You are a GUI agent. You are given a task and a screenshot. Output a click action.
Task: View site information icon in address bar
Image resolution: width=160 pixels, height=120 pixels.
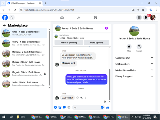tap(21, 10)
